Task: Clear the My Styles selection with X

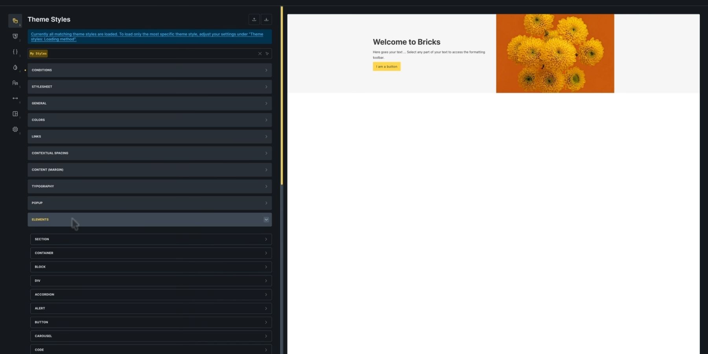Action: coord(260,53)
